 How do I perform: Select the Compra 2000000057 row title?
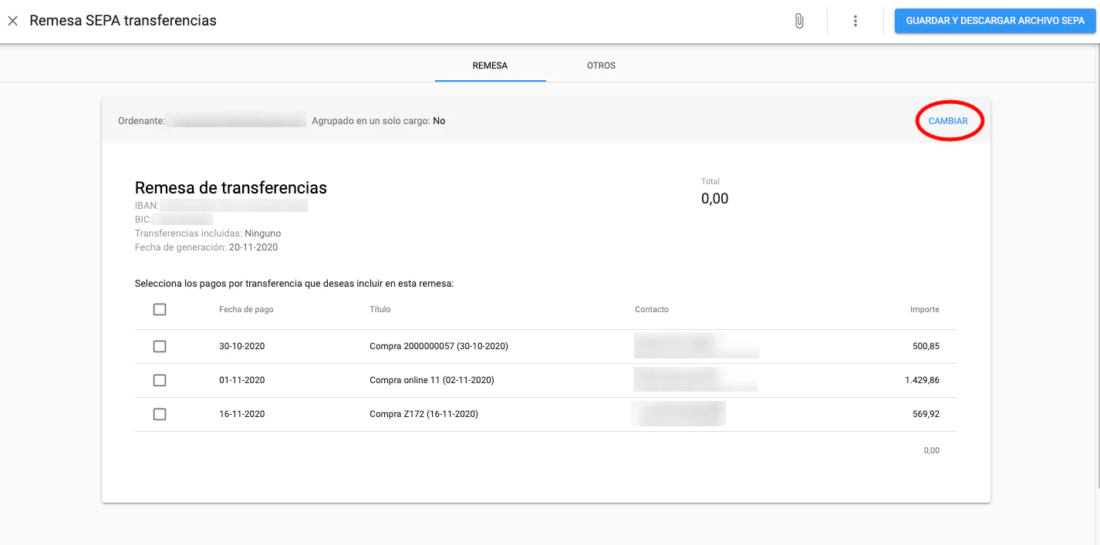[438, 346]
